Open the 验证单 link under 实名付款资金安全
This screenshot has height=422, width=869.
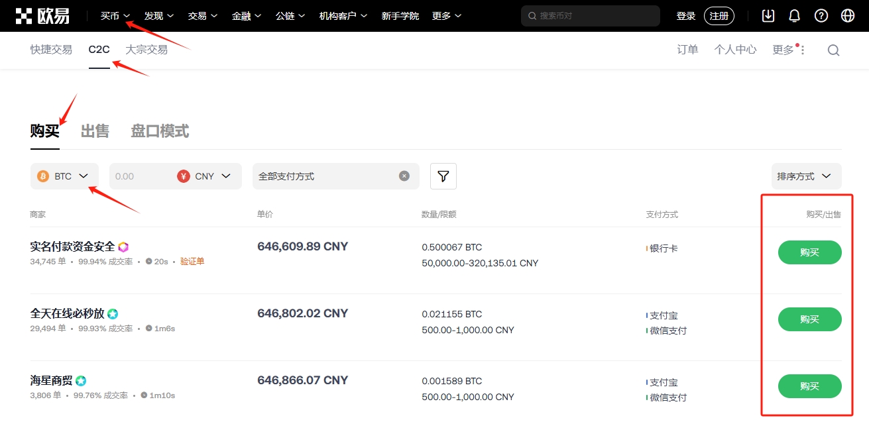click(192, 261)
